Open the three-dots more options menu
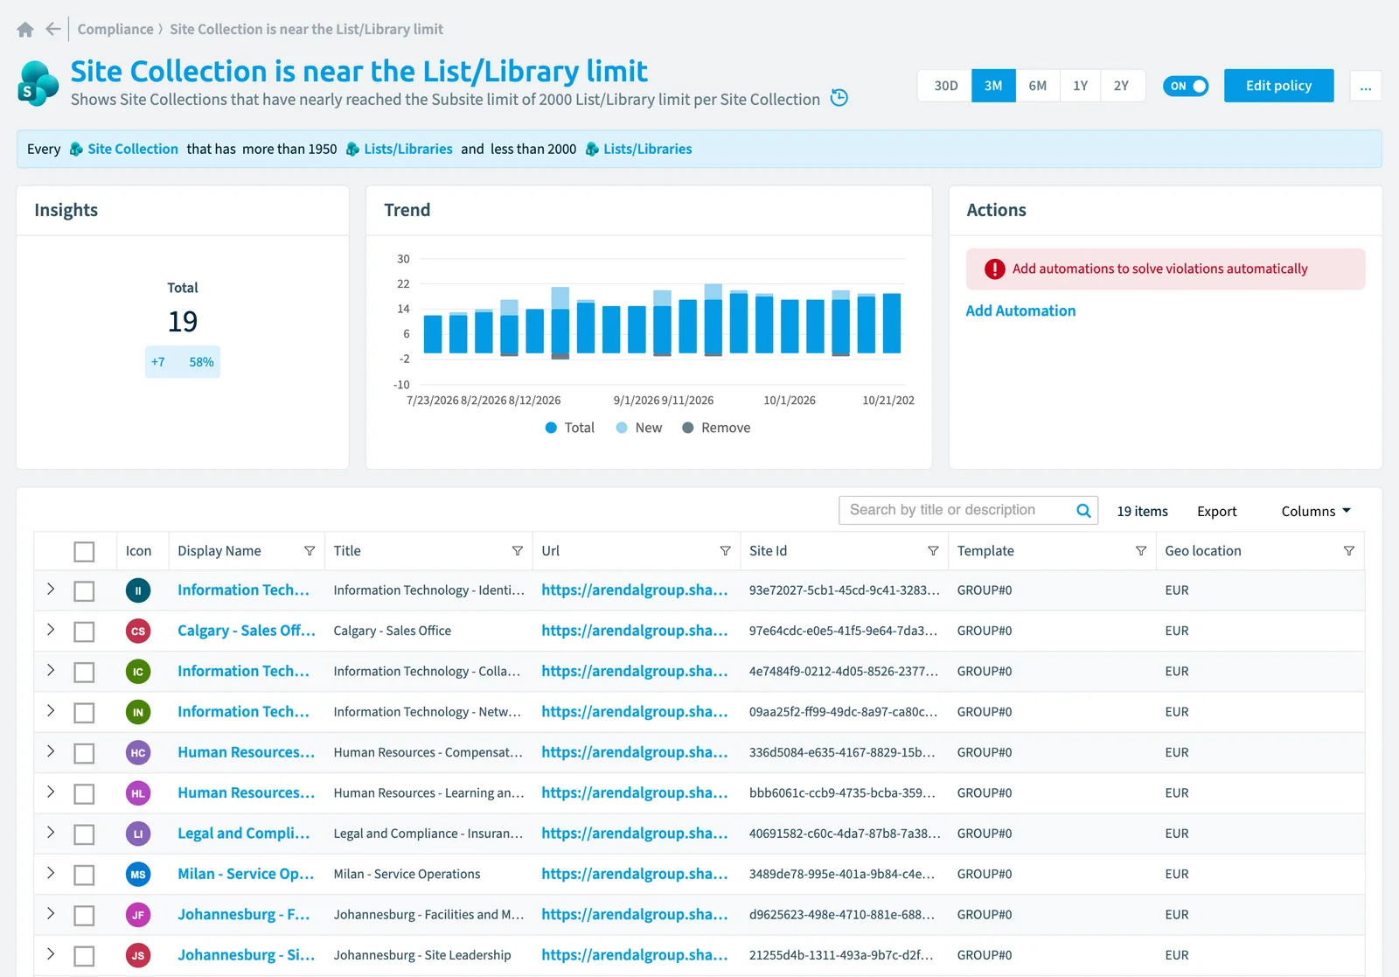This screenshot has width=1399, height=977. [1366, 86]
